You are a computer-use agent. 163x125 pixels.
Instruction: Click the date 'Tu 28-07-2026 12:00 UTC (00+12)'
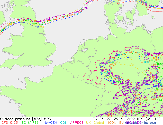(127, 119)
